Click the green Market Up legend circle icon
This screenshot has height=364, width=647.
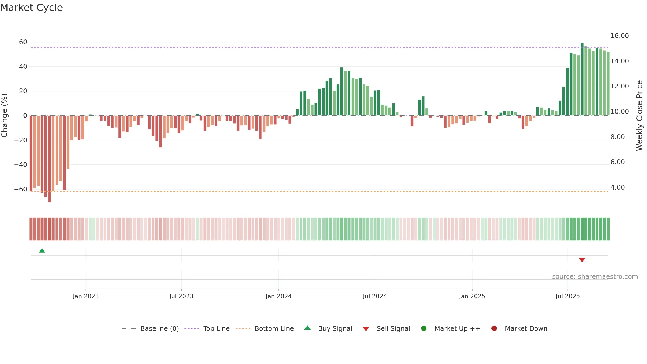click(x=424, y=328)
